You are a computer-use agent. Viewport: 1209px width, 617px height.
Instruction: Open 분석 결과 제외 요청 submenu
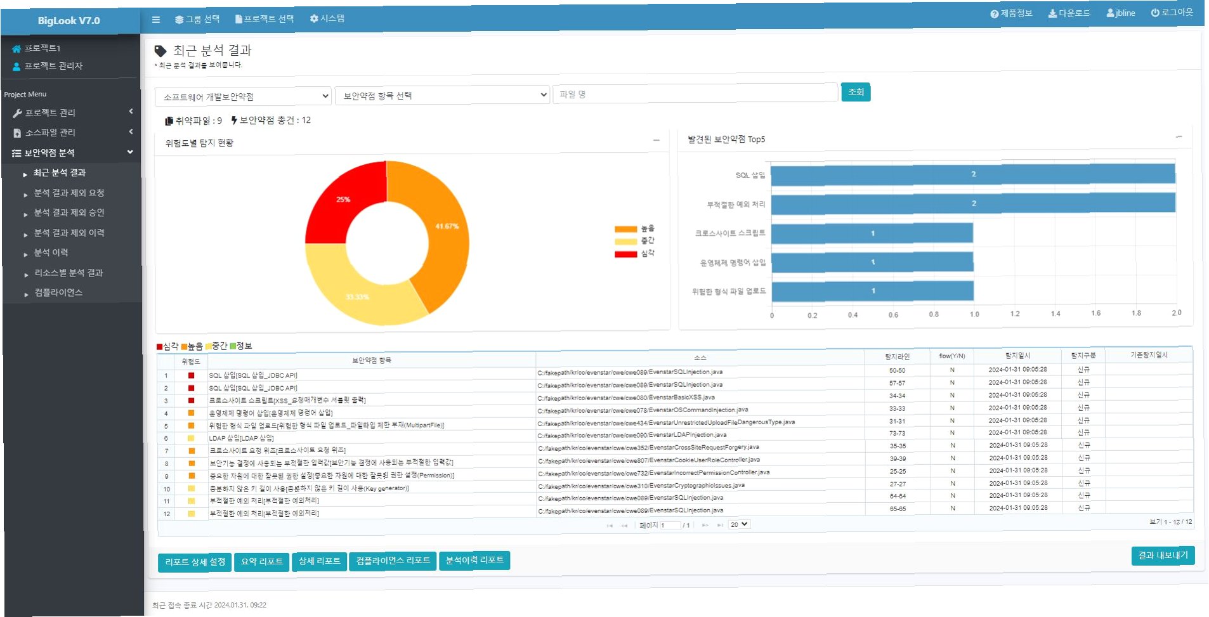(x=69, y=193)
